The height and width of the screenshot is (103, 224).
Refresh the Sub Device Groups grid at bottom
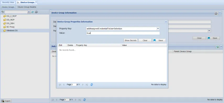(85, 100)
